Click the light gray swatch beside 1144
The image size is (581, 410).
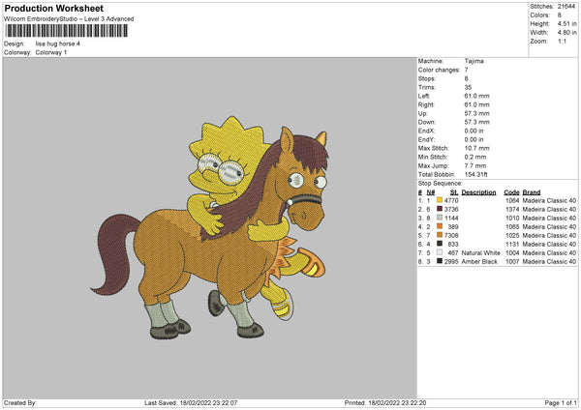440,218
